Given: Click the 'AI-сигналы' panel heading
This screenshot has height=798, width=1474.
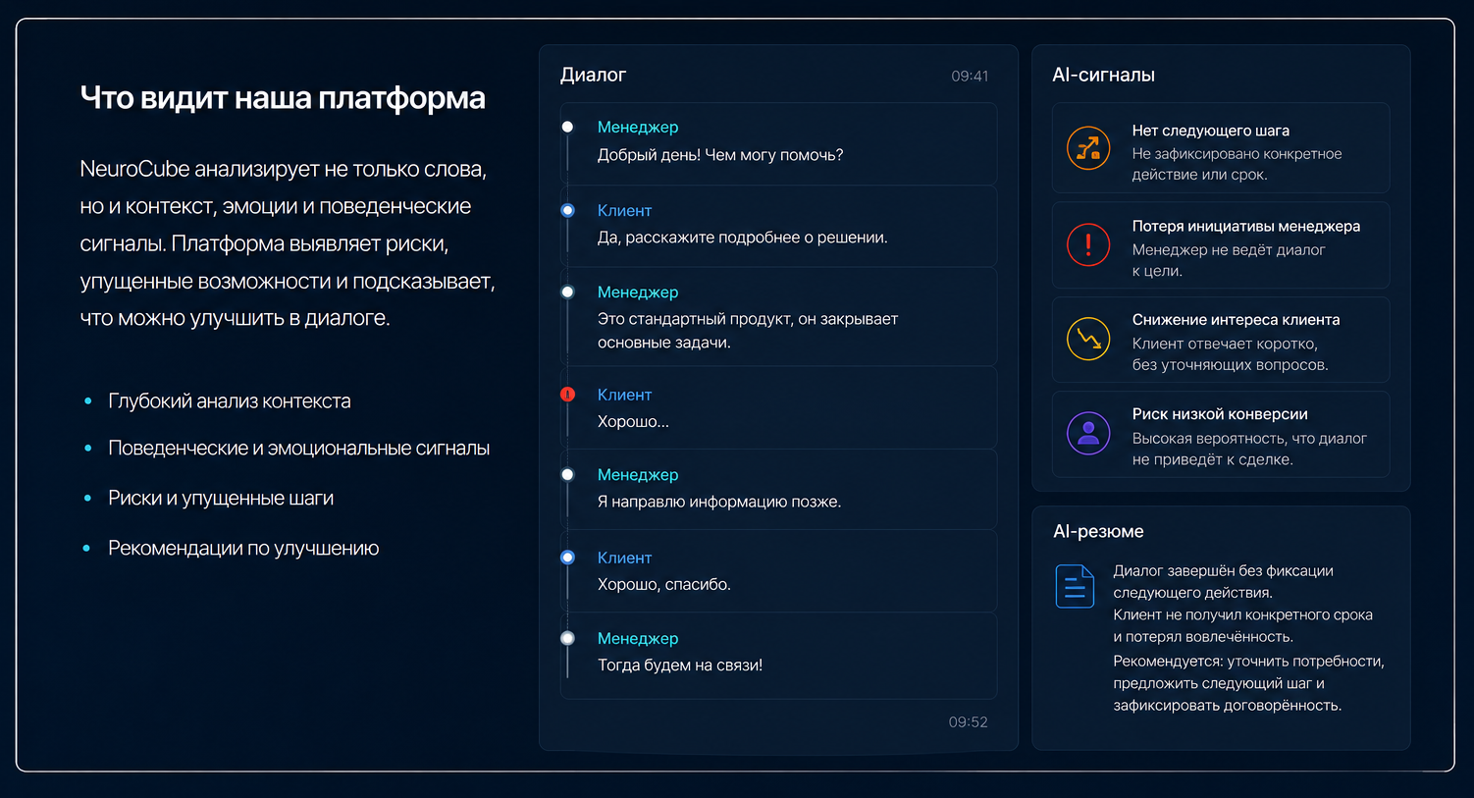Looking at the screenshot, I should point(1103,76).
